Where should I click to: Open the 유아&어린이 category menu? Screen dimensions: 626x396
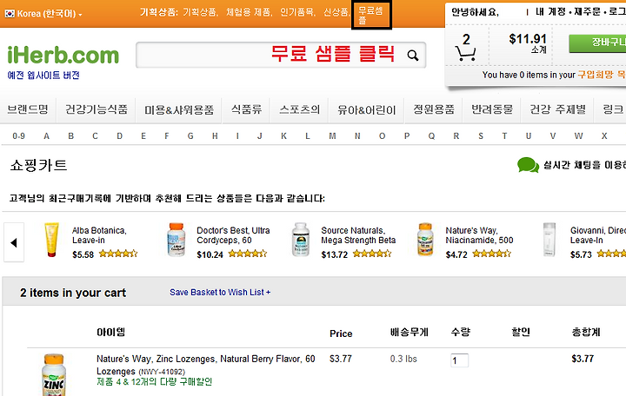(367, 109)
